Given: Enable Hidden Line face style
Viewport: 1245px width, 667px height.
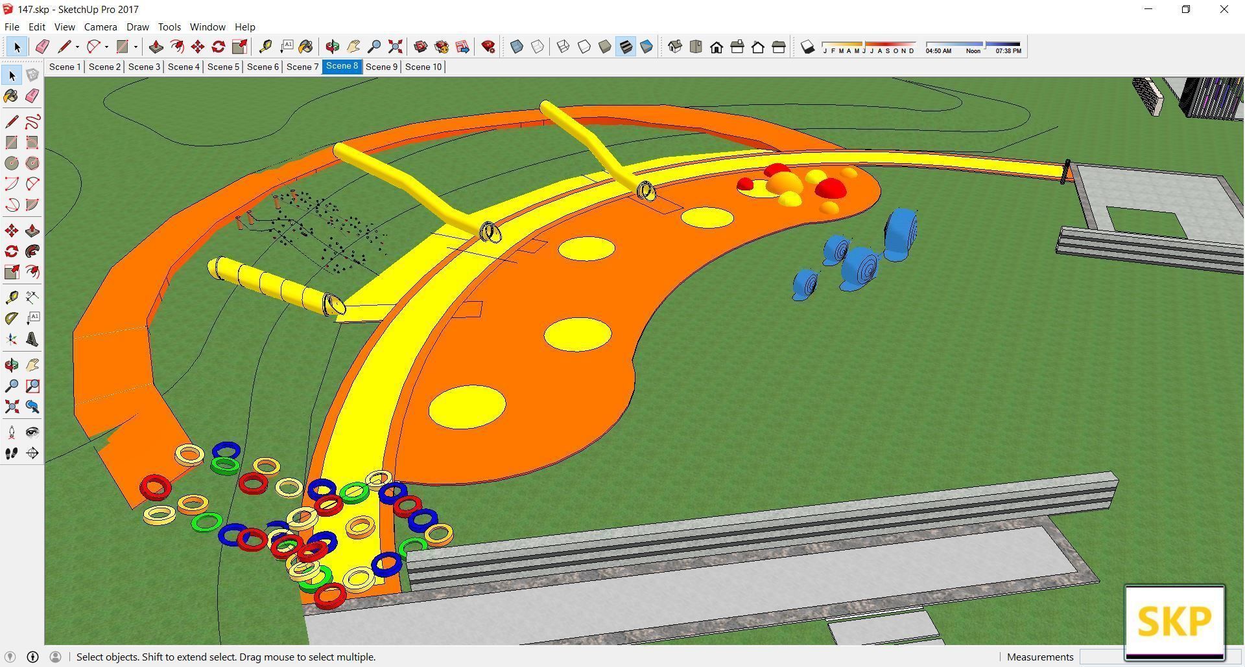Looking at the screenshot, I should (584, 47).
